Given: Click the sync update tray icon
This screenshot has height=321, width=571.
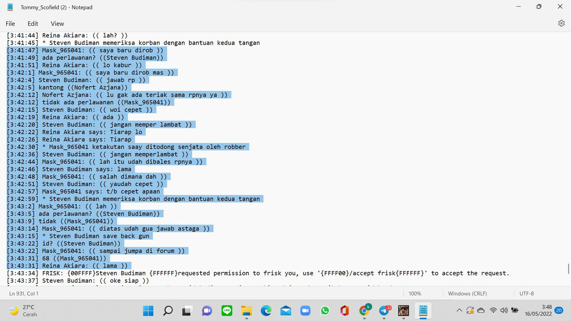Looking at the screenshot, I should (x=470, y=310).
